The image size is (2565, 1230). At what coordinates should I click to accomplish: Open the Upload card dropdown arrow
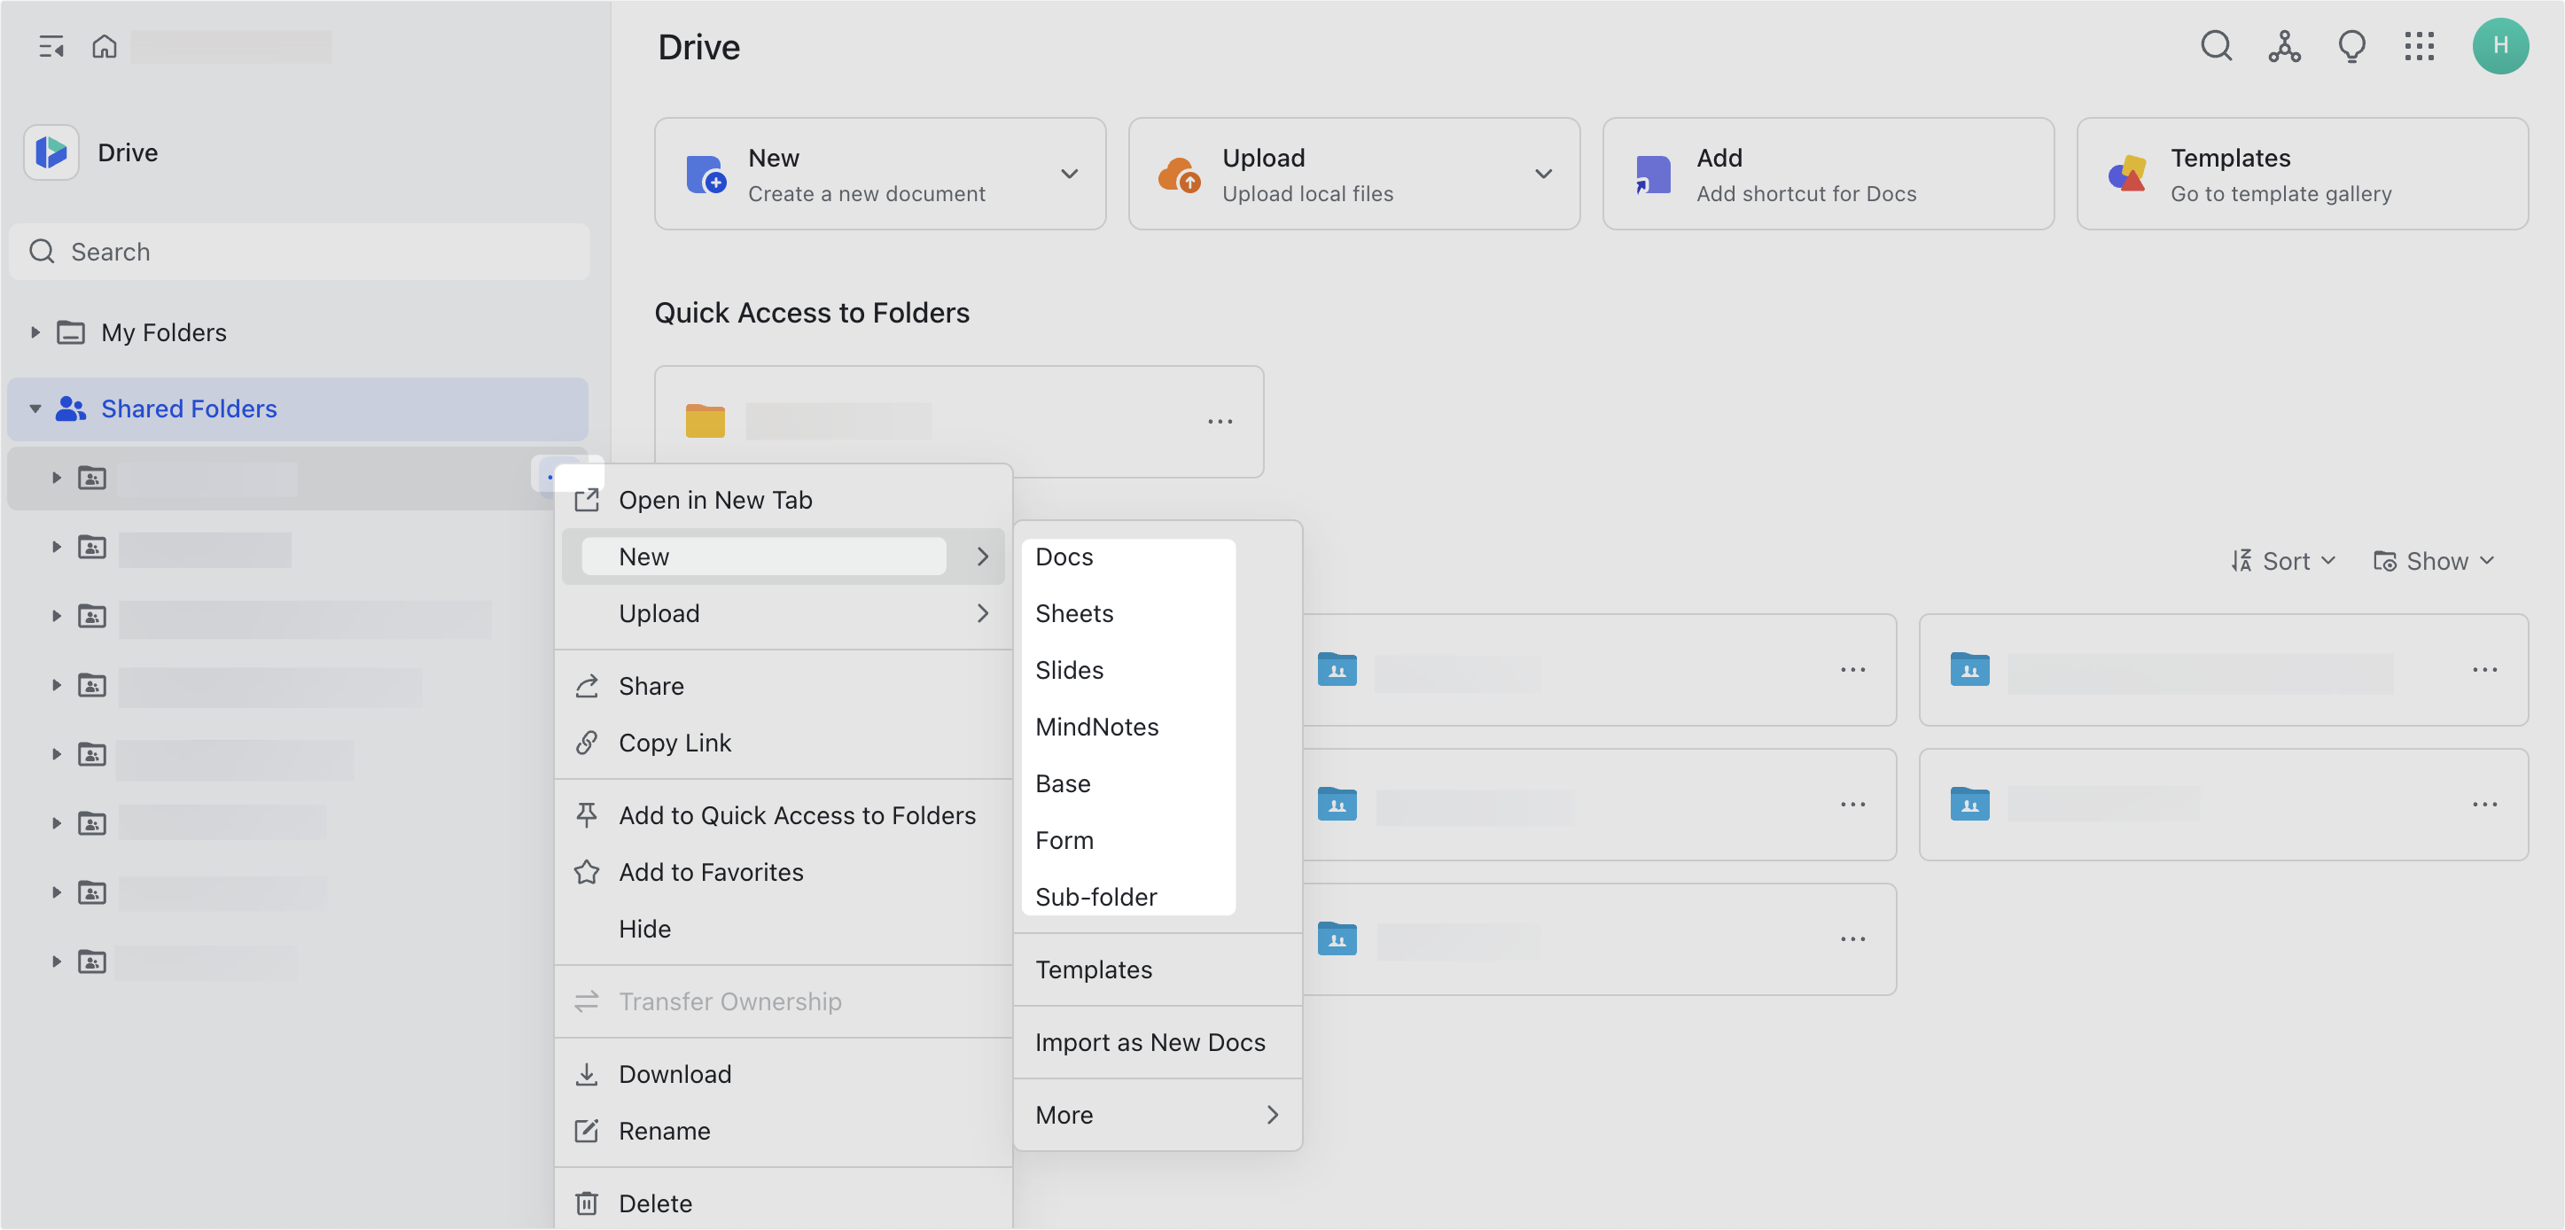[x=1543, y=175]
